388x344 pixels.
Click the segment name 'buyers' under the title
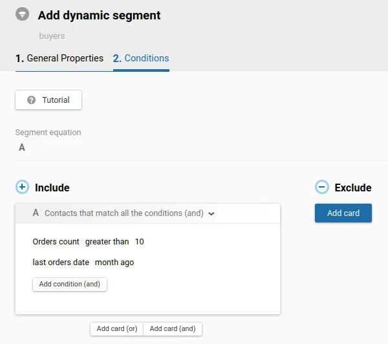(x=52, y=36)
